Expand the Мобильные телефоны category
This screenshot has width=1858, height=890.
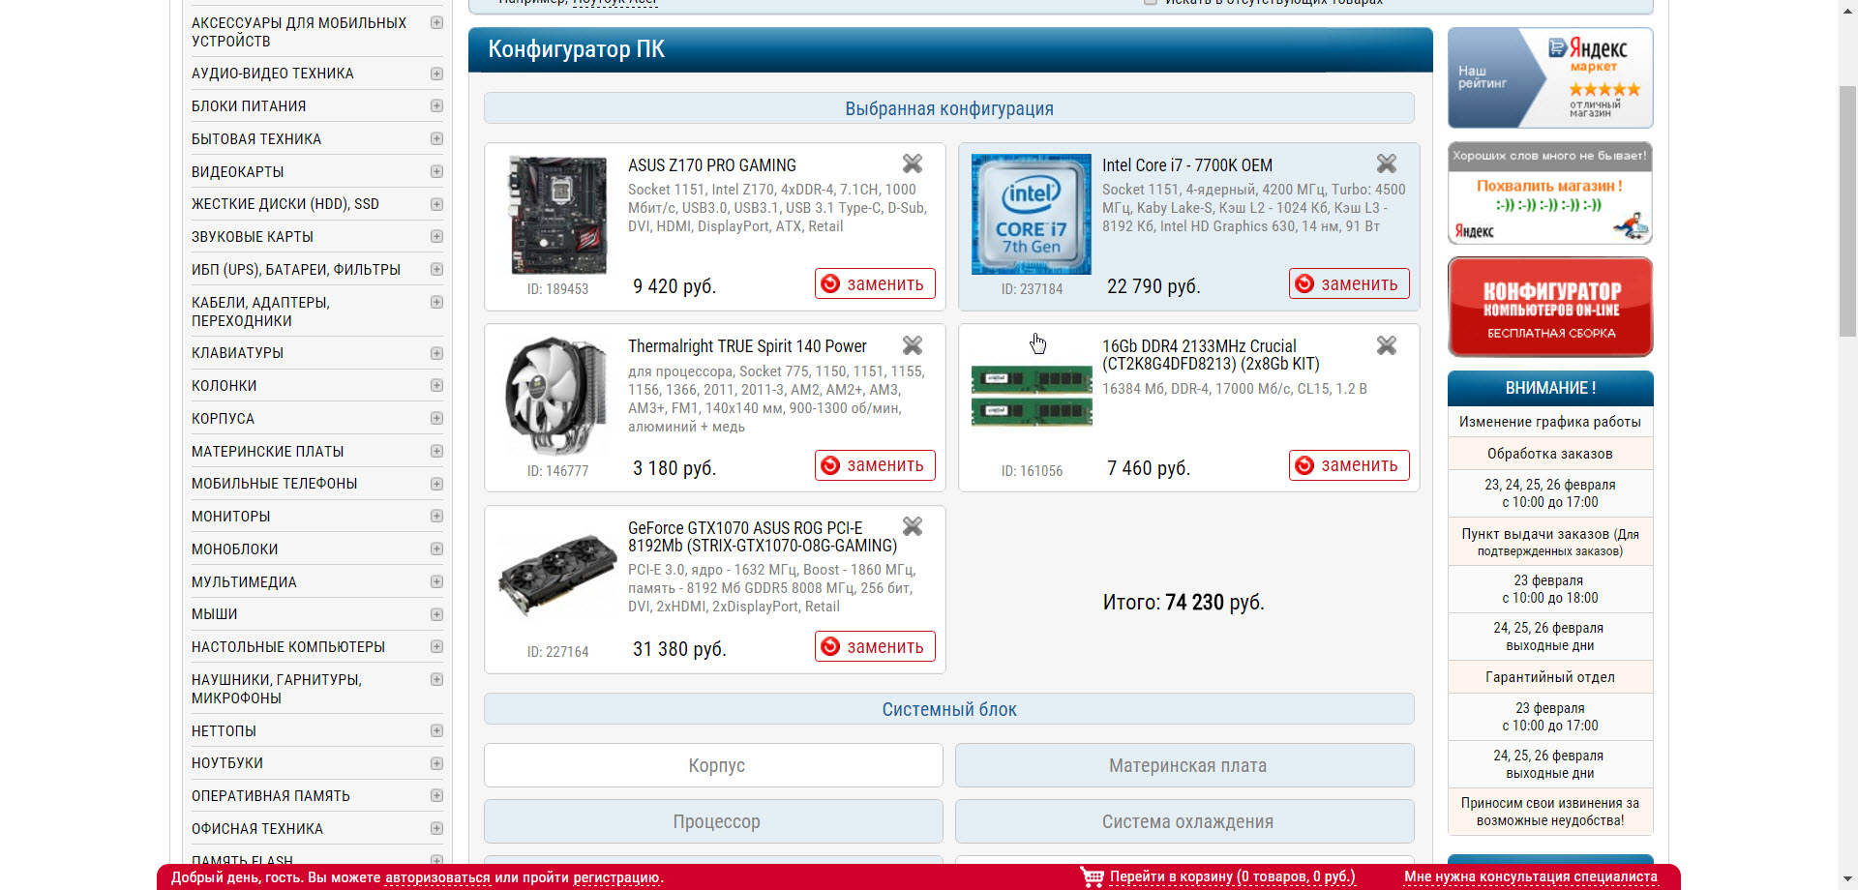[x=436, y=484]
